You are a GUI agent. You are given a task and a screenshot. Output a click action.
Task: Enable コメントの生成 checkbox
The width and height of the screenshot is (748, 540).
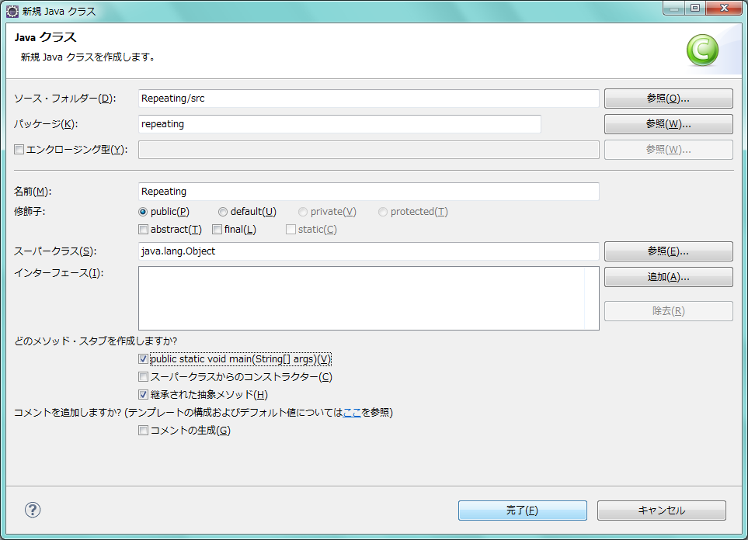click(x=143, y=431)
